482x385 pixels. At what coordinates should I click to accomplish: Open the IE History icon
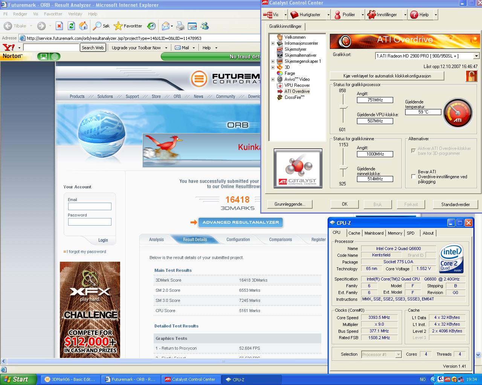click(151, 26)
